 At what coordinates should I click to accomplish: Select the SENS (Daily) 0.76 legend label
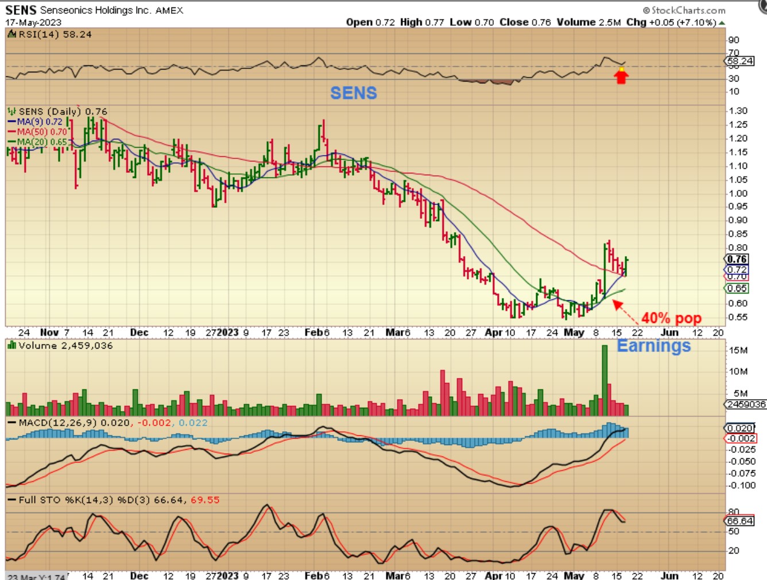[x=63, y=111]
